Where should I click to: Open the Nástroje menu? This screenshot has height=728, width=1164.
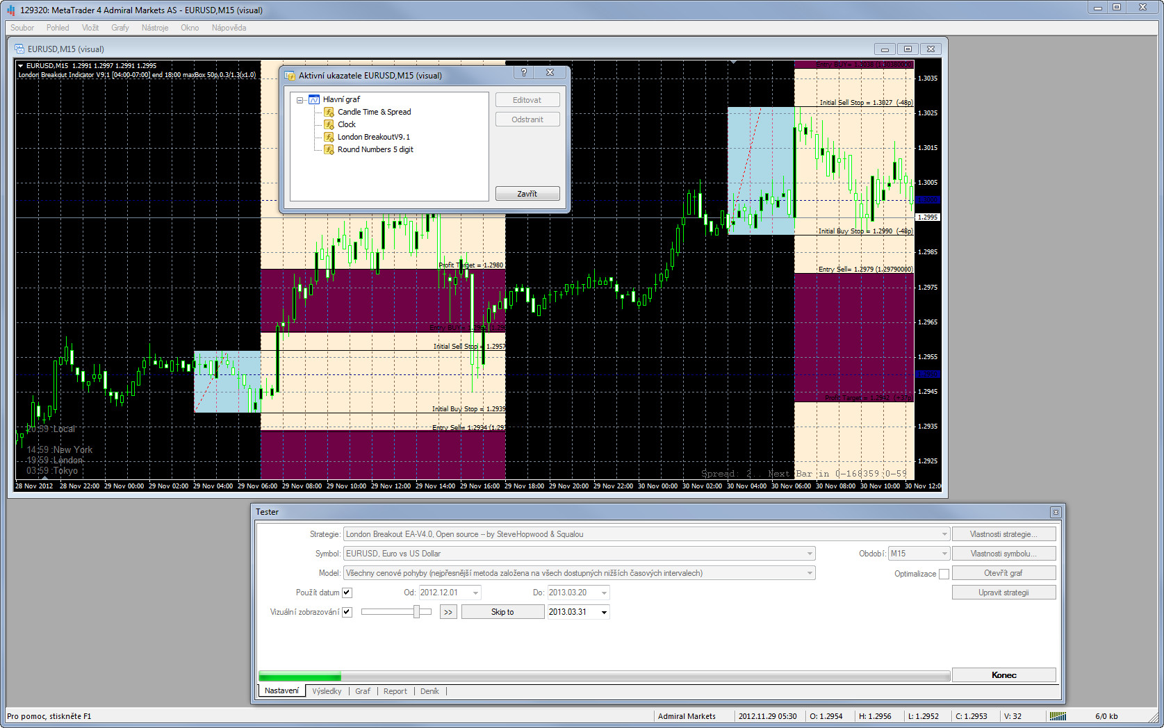pyautogui.click(x=154, y=28)
